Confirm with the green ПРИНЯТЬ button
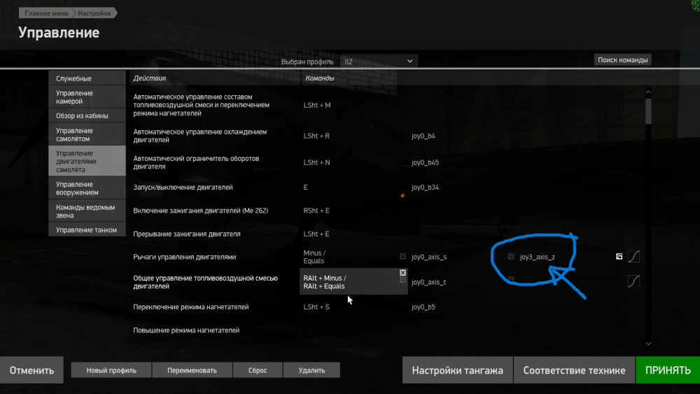 point(668,370)
